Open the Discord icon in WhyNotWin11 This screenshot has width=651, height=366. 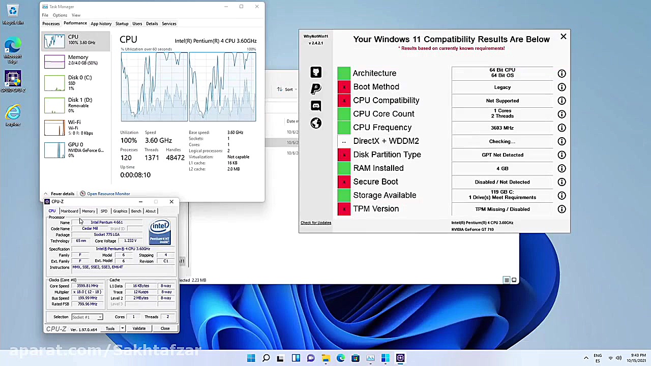click(316, 106)
